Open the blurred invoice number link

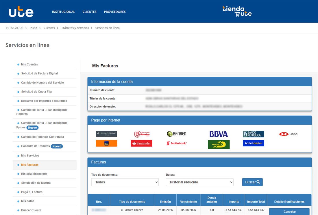(x=99, y=210)
